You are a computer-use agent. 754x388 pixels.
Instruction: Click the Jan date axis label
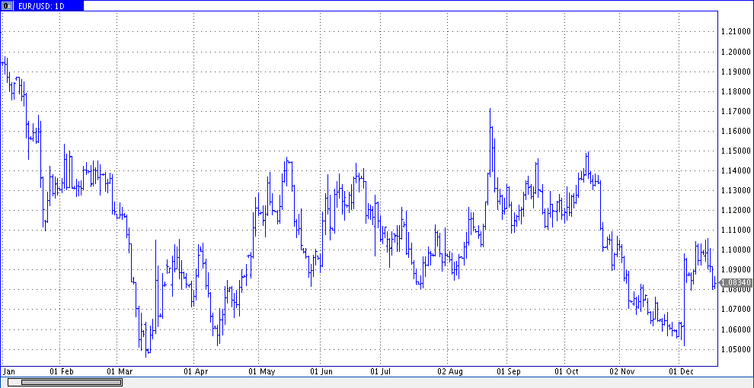click(9, 372)
